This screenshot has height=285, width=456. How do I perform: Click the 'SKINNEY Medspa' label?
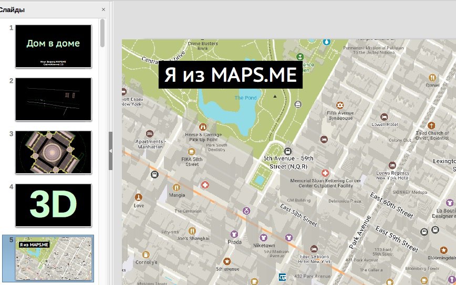409,192
